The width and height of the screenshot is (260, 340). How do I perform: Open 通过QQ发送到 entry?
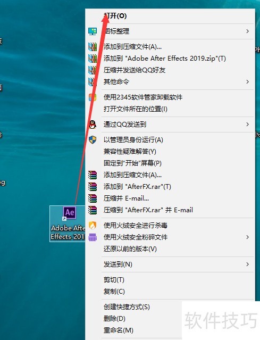coord(170,125)
